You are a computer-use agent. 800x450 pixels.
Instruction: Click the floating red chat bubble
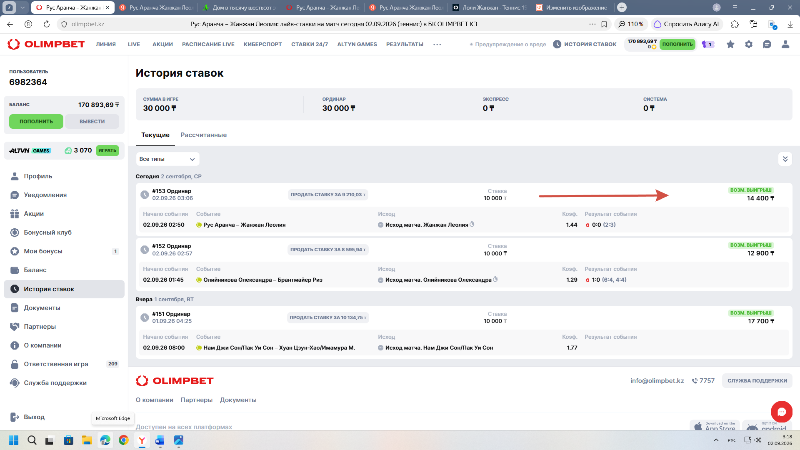tap(781, 412)
